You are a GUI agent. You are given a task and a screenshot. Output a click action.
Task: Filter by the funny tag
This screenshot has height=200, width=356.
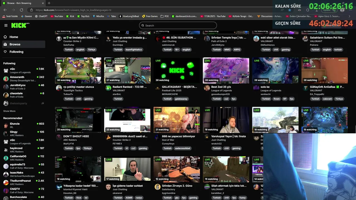[x=243, y=198]
